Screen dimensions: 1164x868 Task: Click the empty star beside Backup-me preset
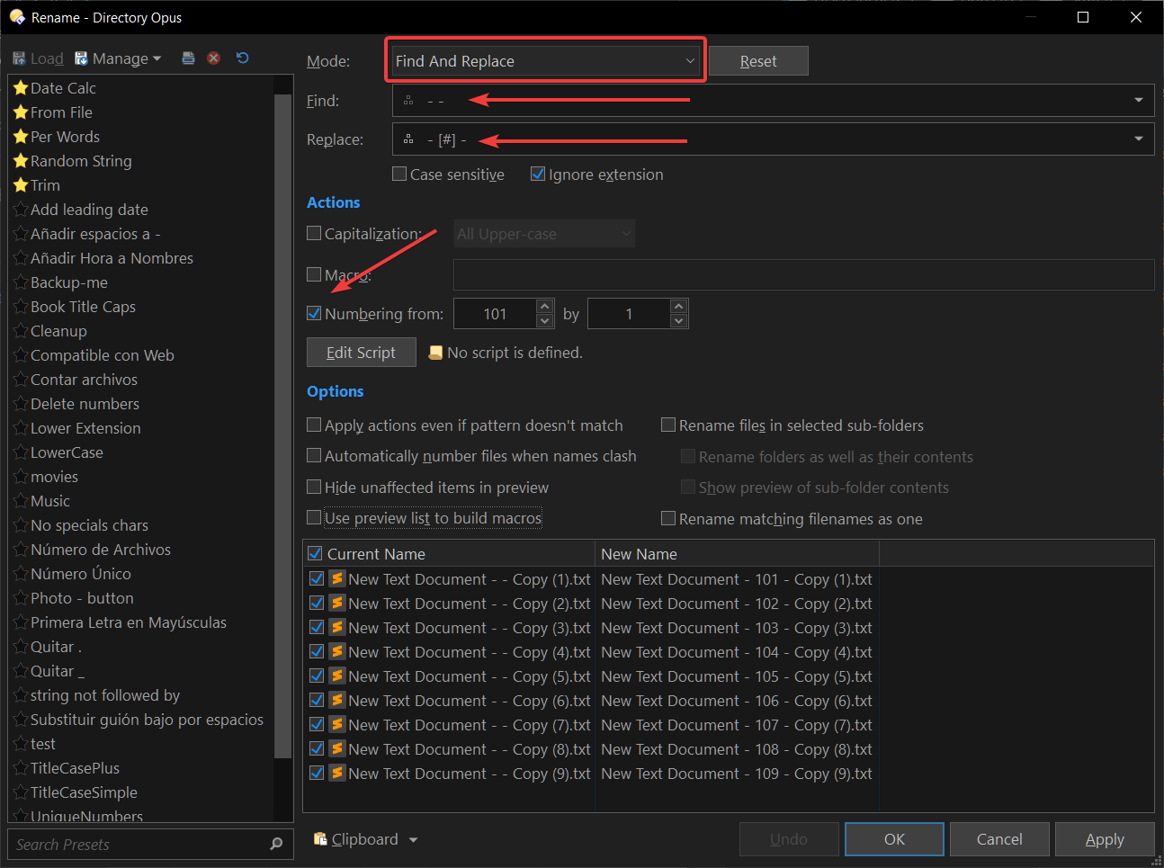pyautogui.click(x=21, y=282)
